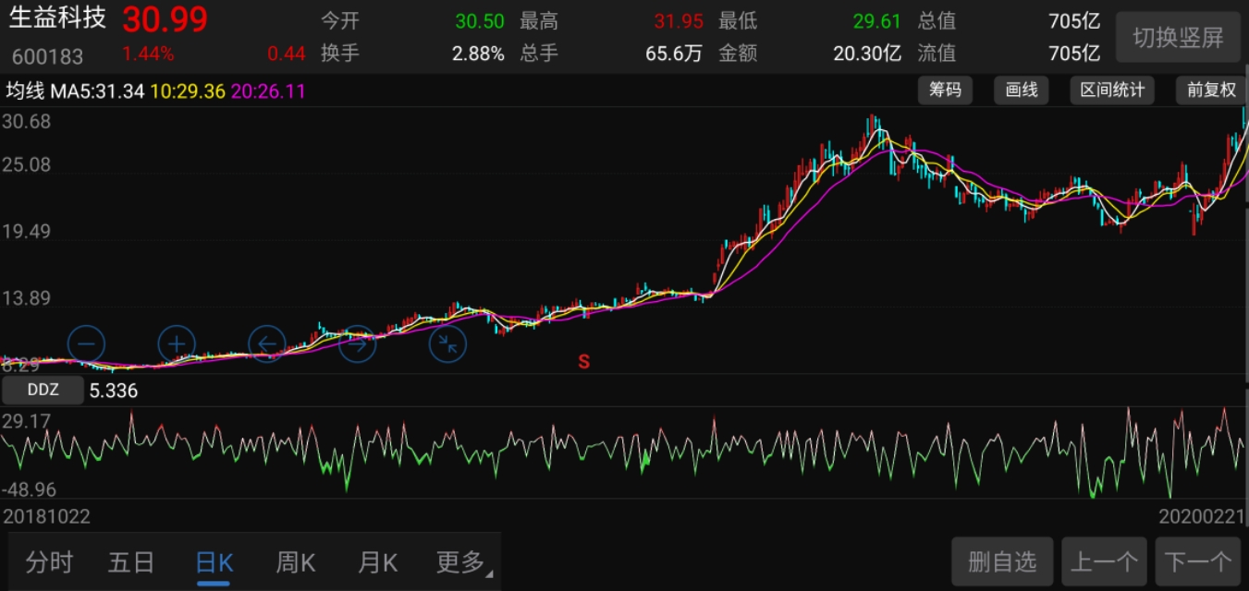Move chart right with right arrow icon

(357, 344)
